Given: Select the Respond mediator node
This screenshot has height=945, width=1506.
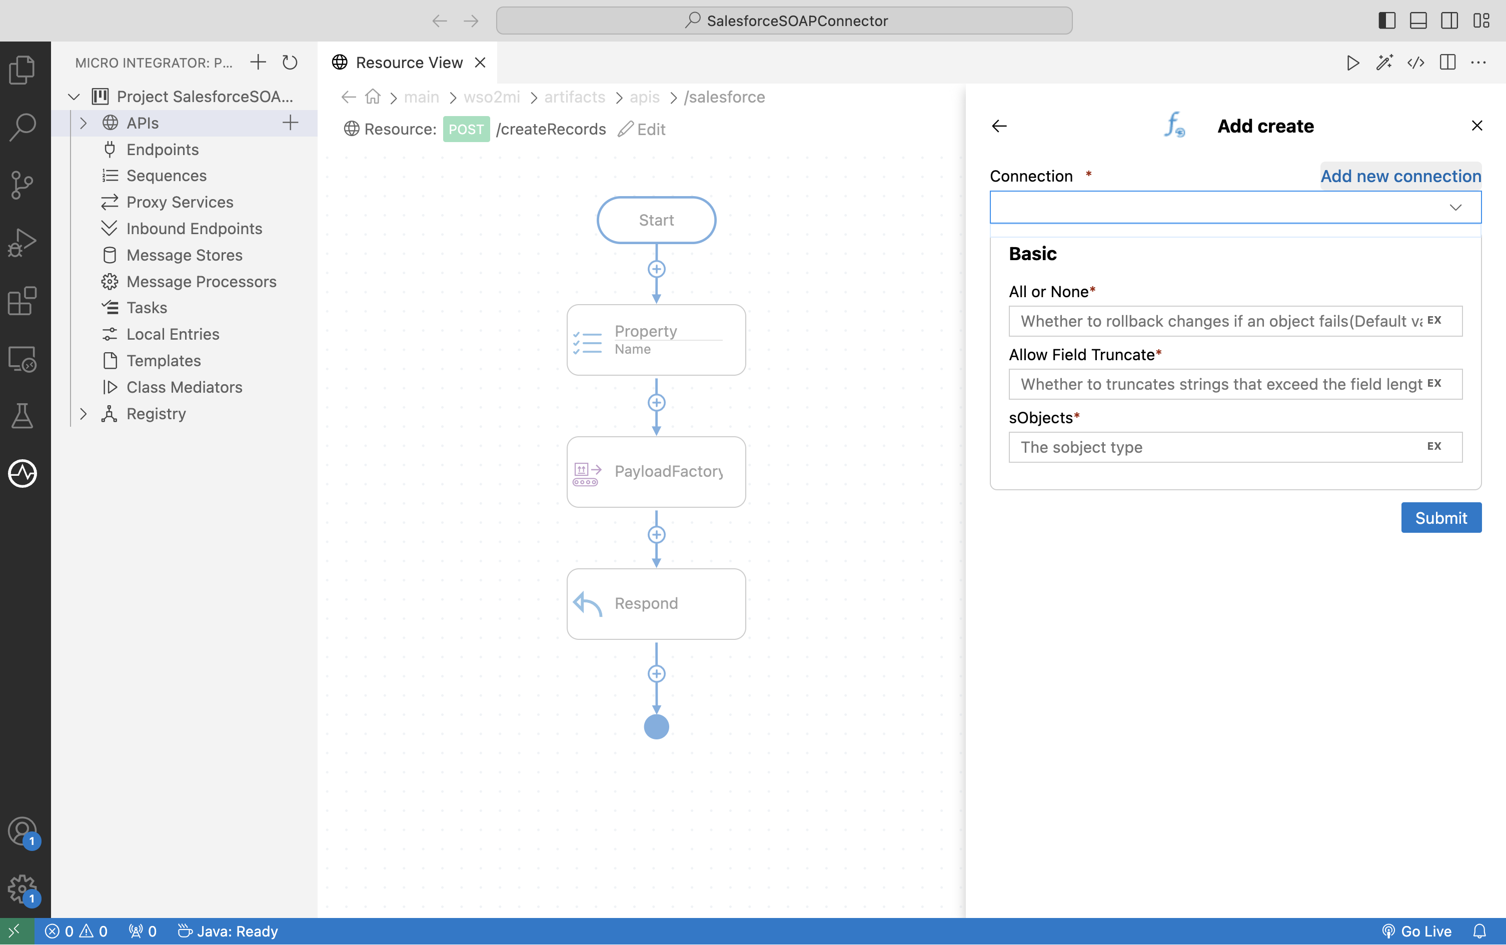Looking at the screenshot, I should (656, 604).
